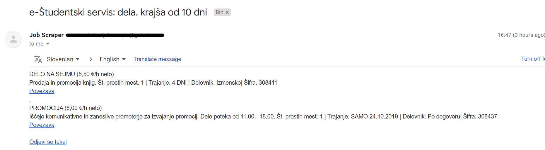Open the English target language dropdown
Image resolution: width=545 pixels, height=150 pixels.
(x=112, y=59)
